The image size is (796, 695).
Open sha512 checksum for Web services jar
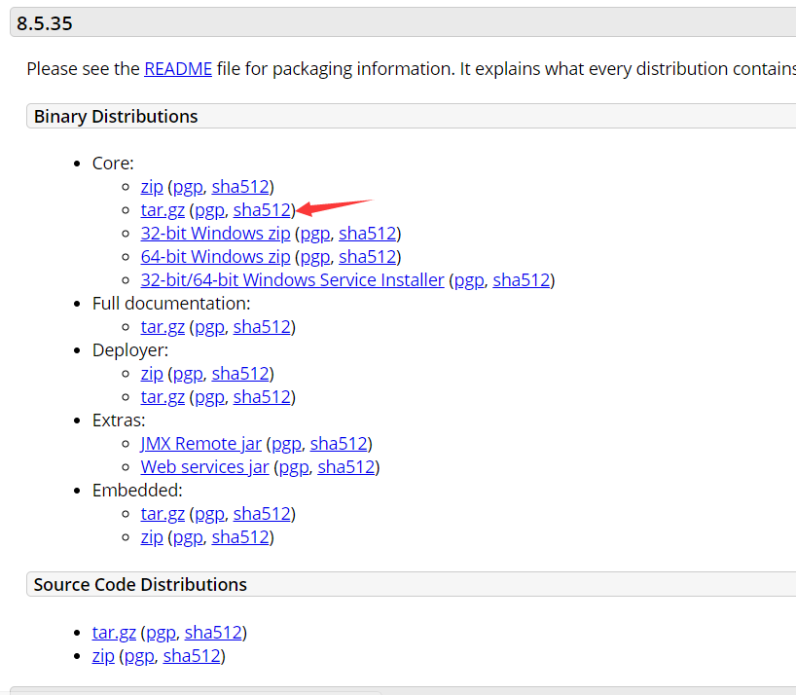(345, 467)
